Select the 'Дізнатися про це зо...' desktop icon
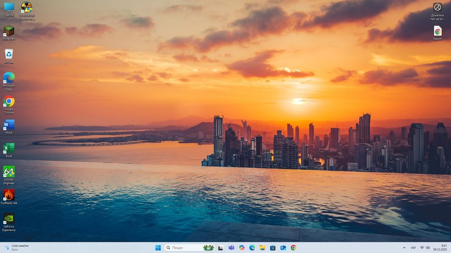Screen dimensions: 451x253 click(x=437, y=12)
